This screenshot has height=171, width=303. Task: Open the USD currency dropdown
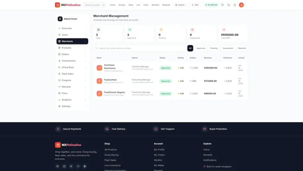[196, 5]
